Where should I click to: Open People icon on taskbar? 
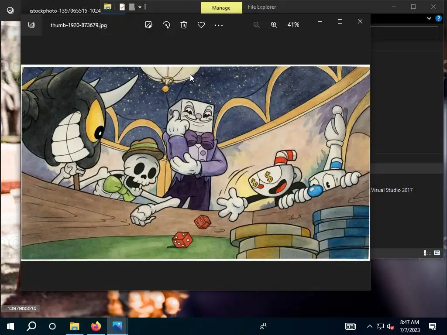(x=263, y=326)
